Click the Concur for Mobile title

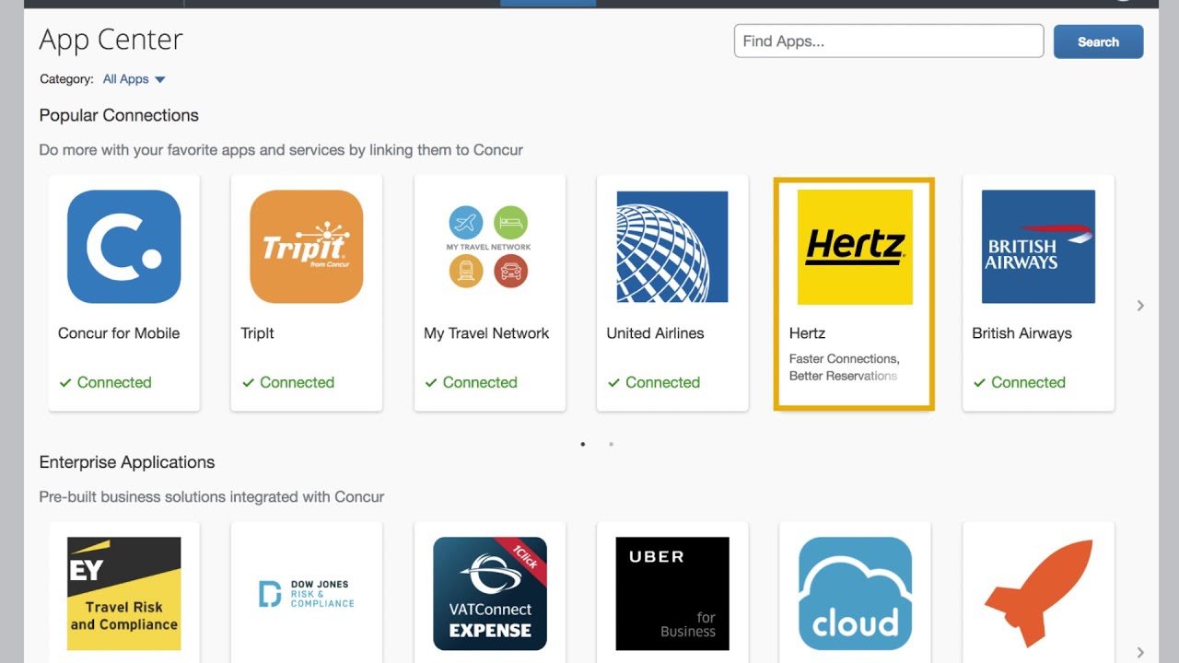coord(119,333)
